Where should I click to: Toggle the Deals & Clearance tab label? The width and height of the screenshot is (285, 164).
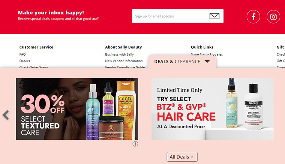(x=177, y=62)
